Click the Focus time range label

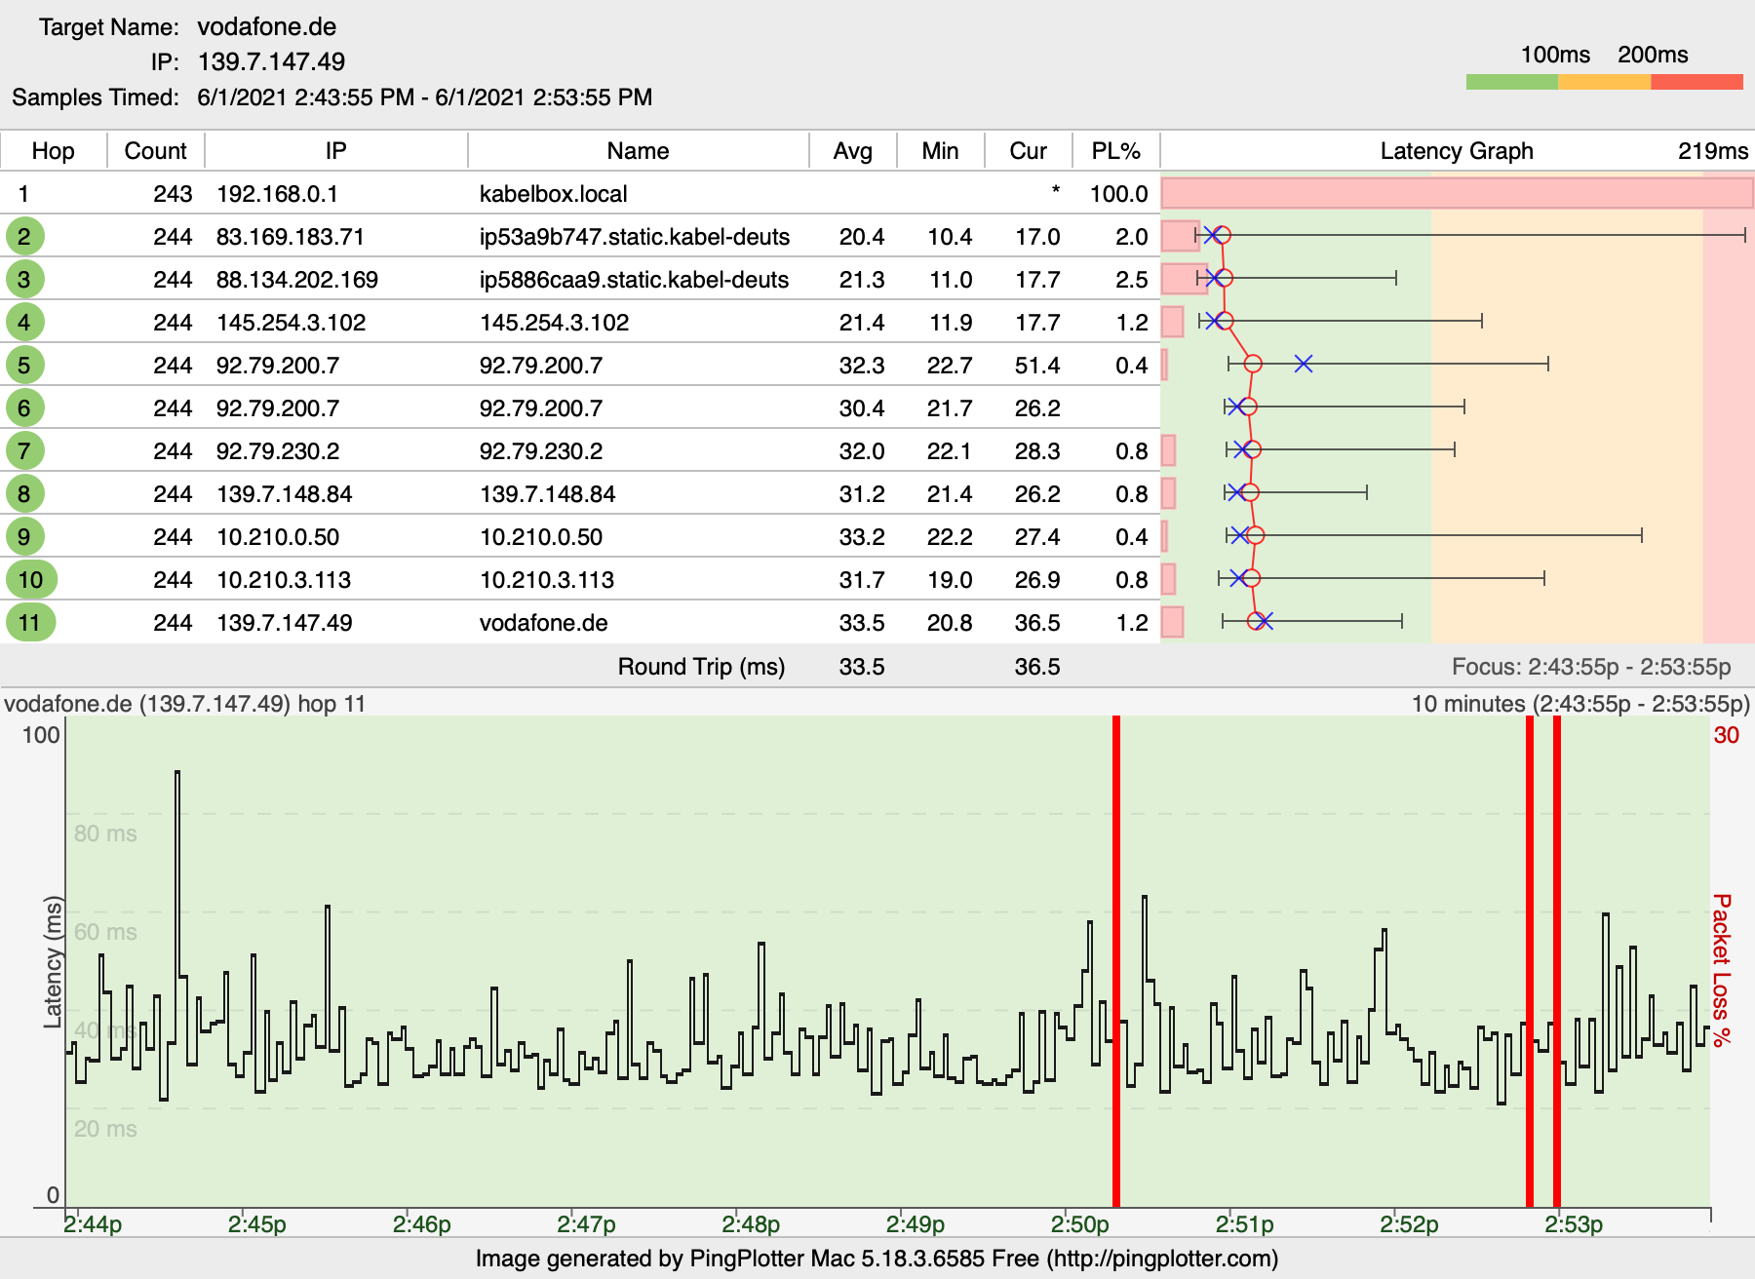pos(1590,667)
